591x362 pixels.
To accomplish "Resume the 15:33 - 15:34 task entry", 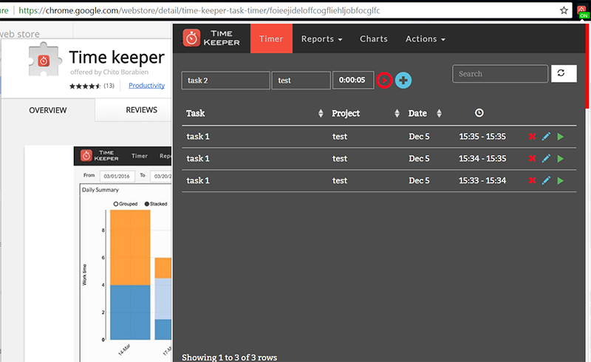I will 561,180.
